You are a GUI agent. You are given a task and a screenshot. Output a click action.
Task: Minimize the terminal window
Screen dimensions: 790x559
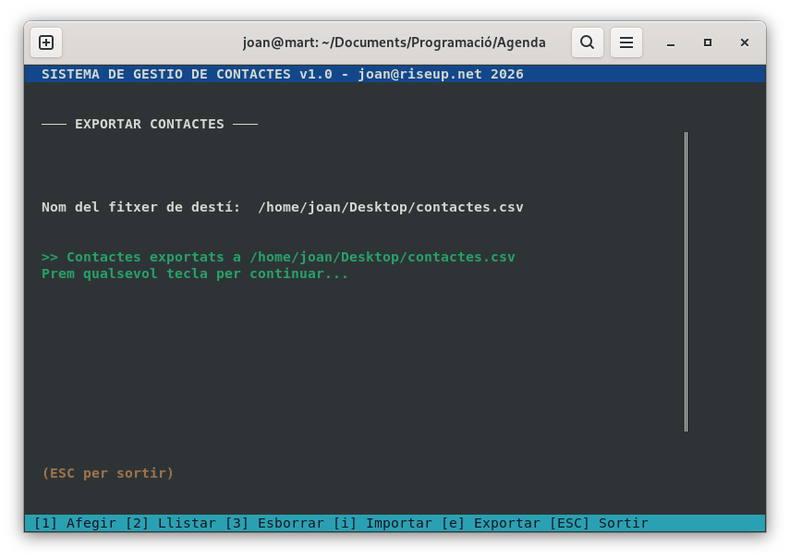coord(671,43)
